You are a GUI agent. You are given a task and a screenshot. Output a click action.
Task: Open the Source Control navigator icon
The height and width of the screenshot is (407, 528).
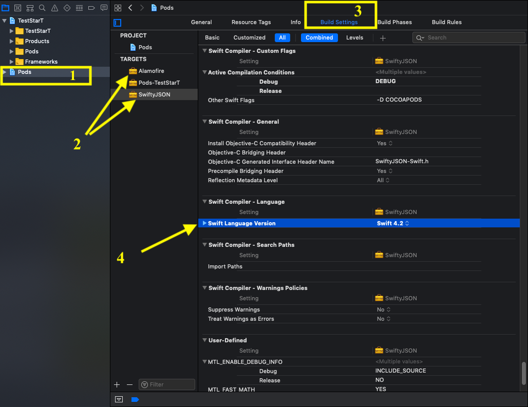(x=18, y=8)
